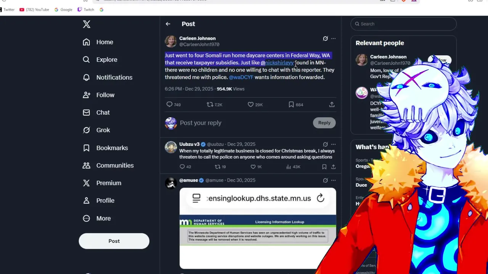Click the Premium X icon
The width and height of the screenshot is (488, 274).
click(87, 183)
